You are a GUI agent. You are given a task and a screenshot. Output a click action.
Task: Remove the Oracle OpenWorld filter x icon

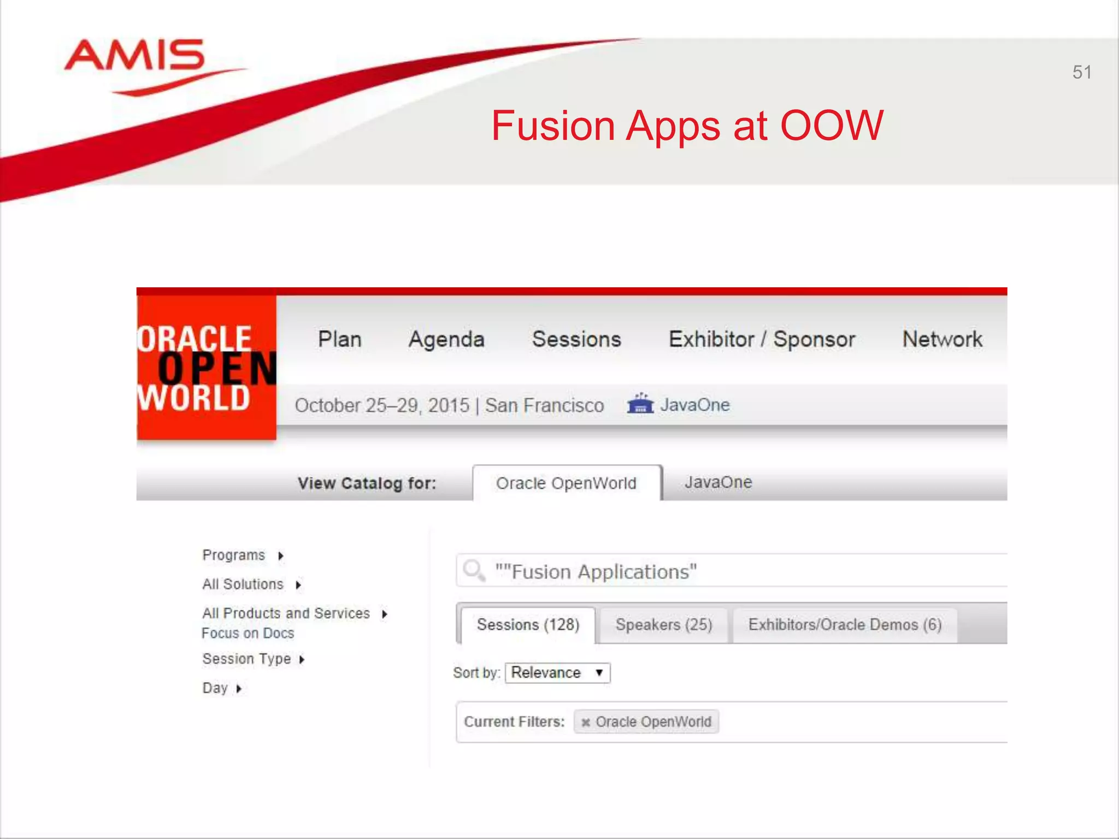[x=586, y=722]
